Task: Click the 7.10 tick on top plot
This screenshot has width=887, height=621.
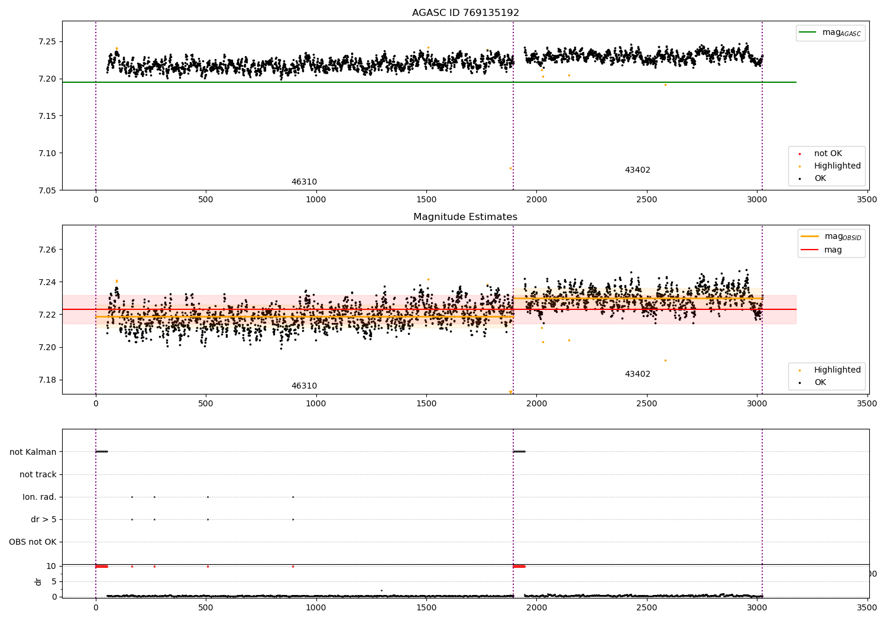Action: click(x=48, y=153)
